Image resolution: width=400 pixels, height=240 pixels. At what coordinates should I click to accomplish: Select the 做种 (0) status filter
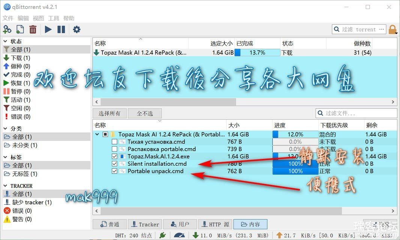(x=17, y=66)
